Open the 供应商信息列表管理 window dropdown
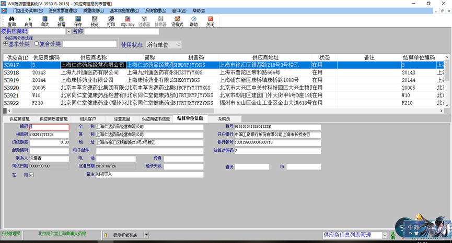The width and height of the screenshot is (452, 243). (384, 235)
